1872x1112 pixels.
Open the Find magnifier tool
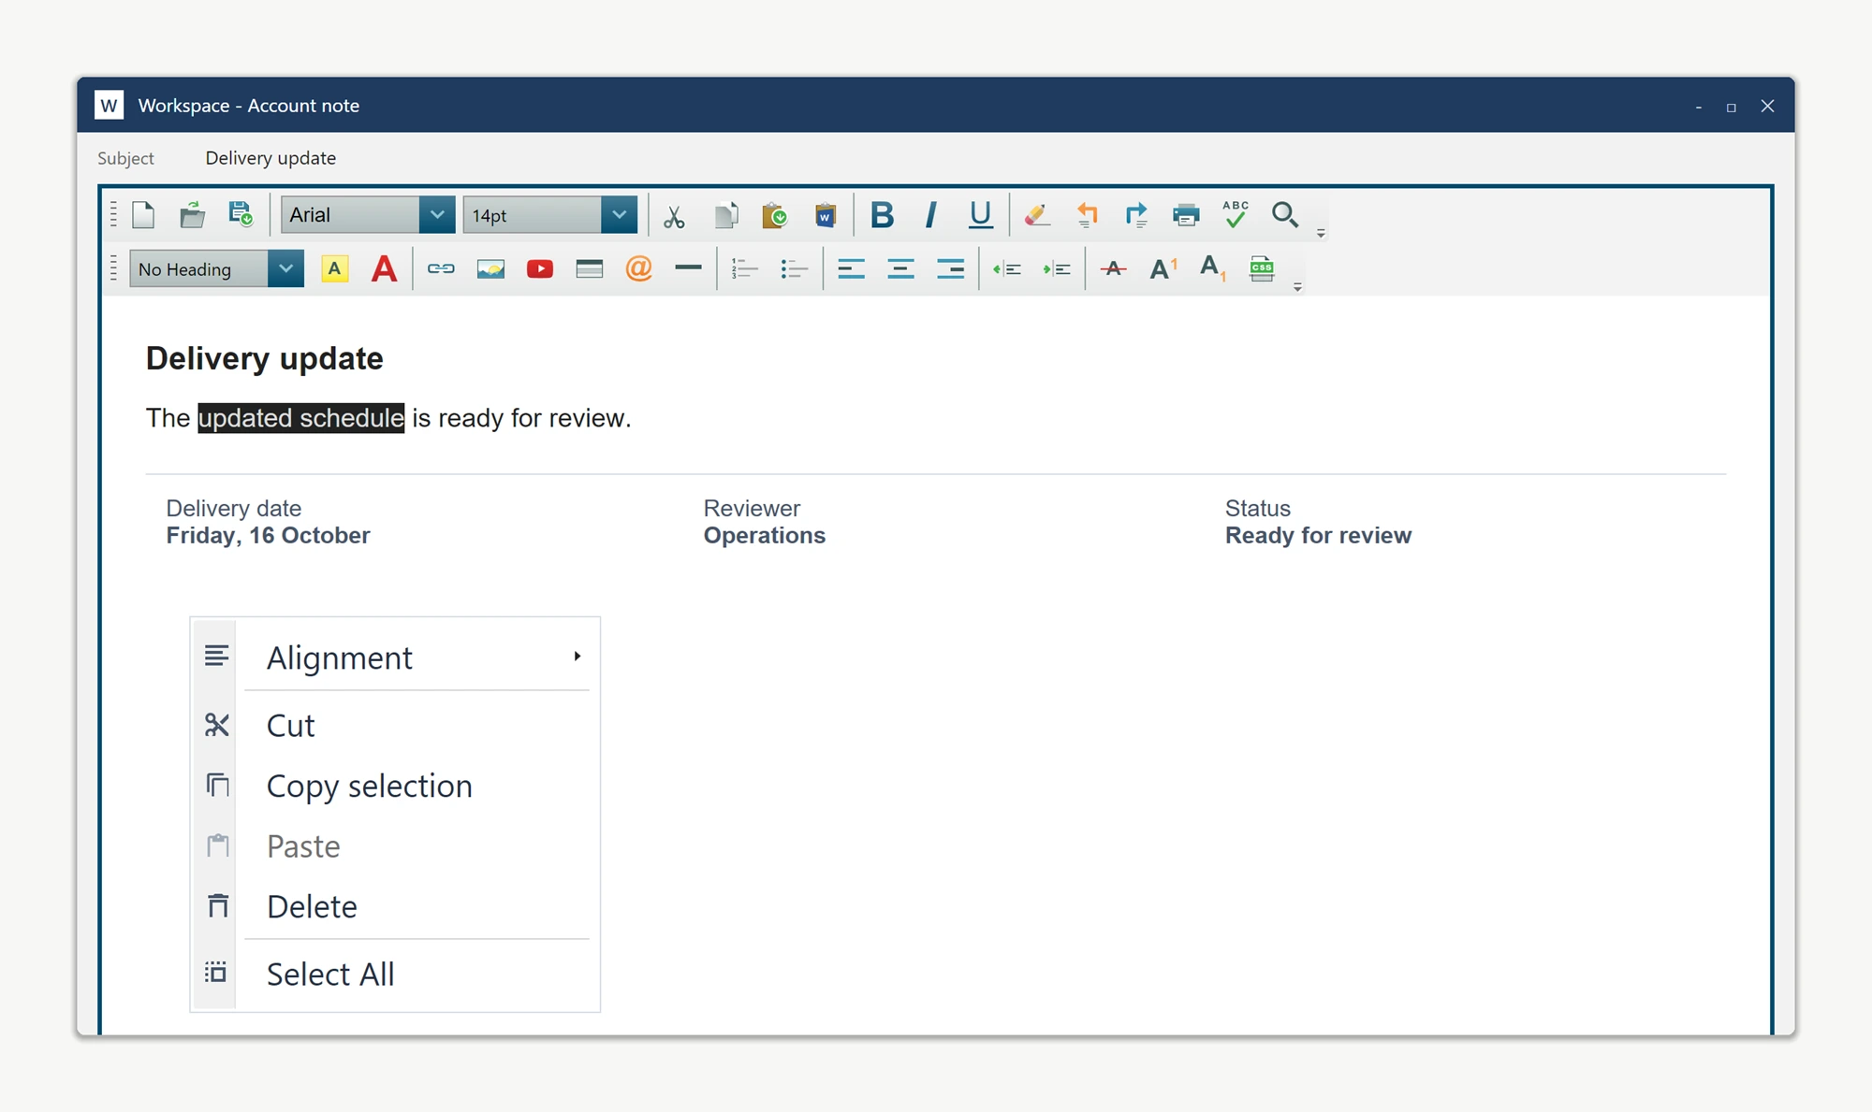(1285, 215)
